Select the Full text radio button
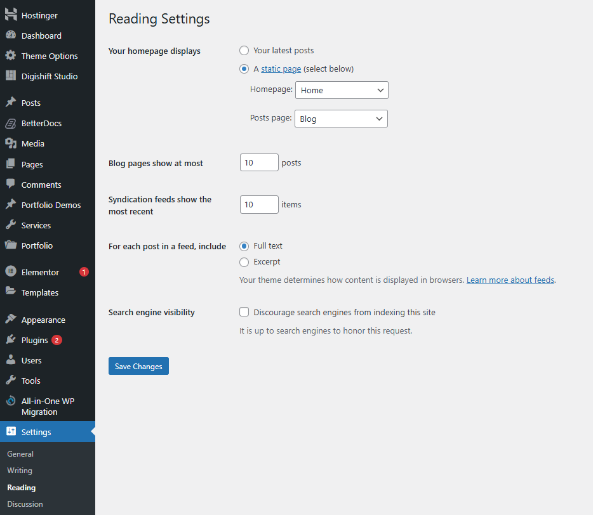 point(244,246)
